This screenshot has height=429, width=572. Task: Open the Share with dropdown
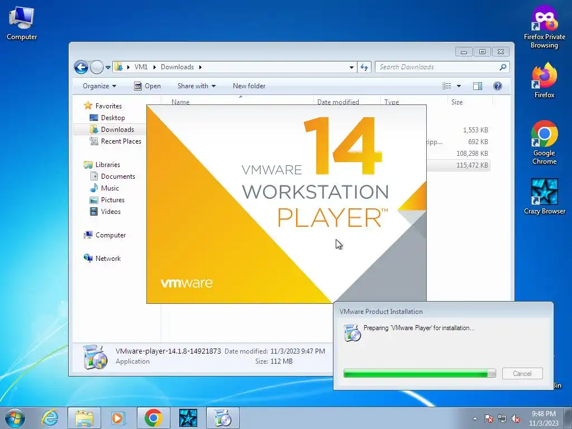tap(197, 86)
